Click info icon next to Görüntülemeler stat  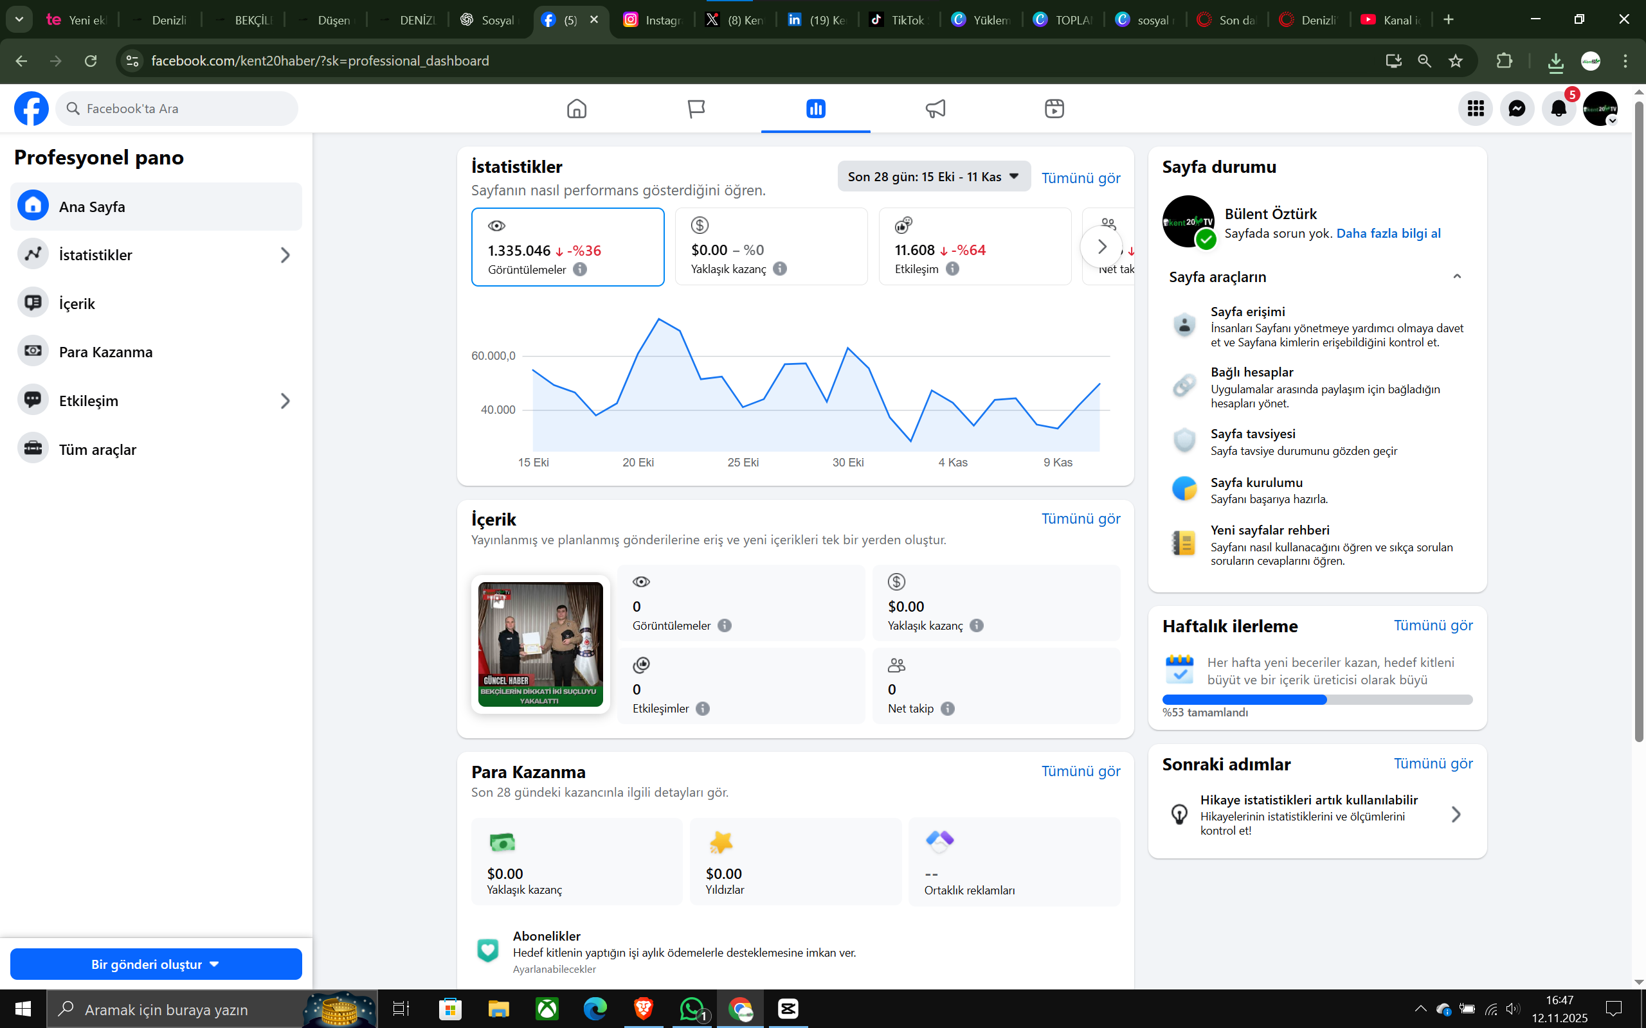click(x=580, y=269)
